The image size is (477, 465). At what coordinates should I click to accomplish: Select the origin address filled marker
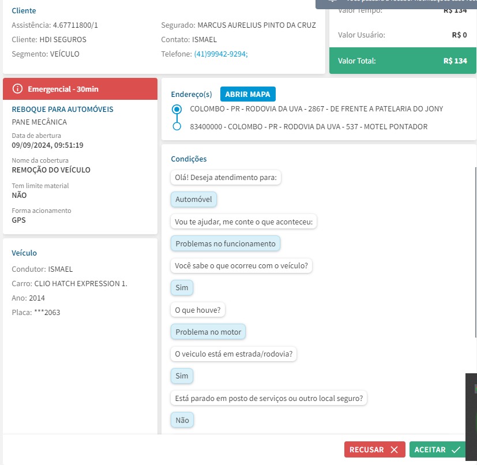click(x=177, y=108)
